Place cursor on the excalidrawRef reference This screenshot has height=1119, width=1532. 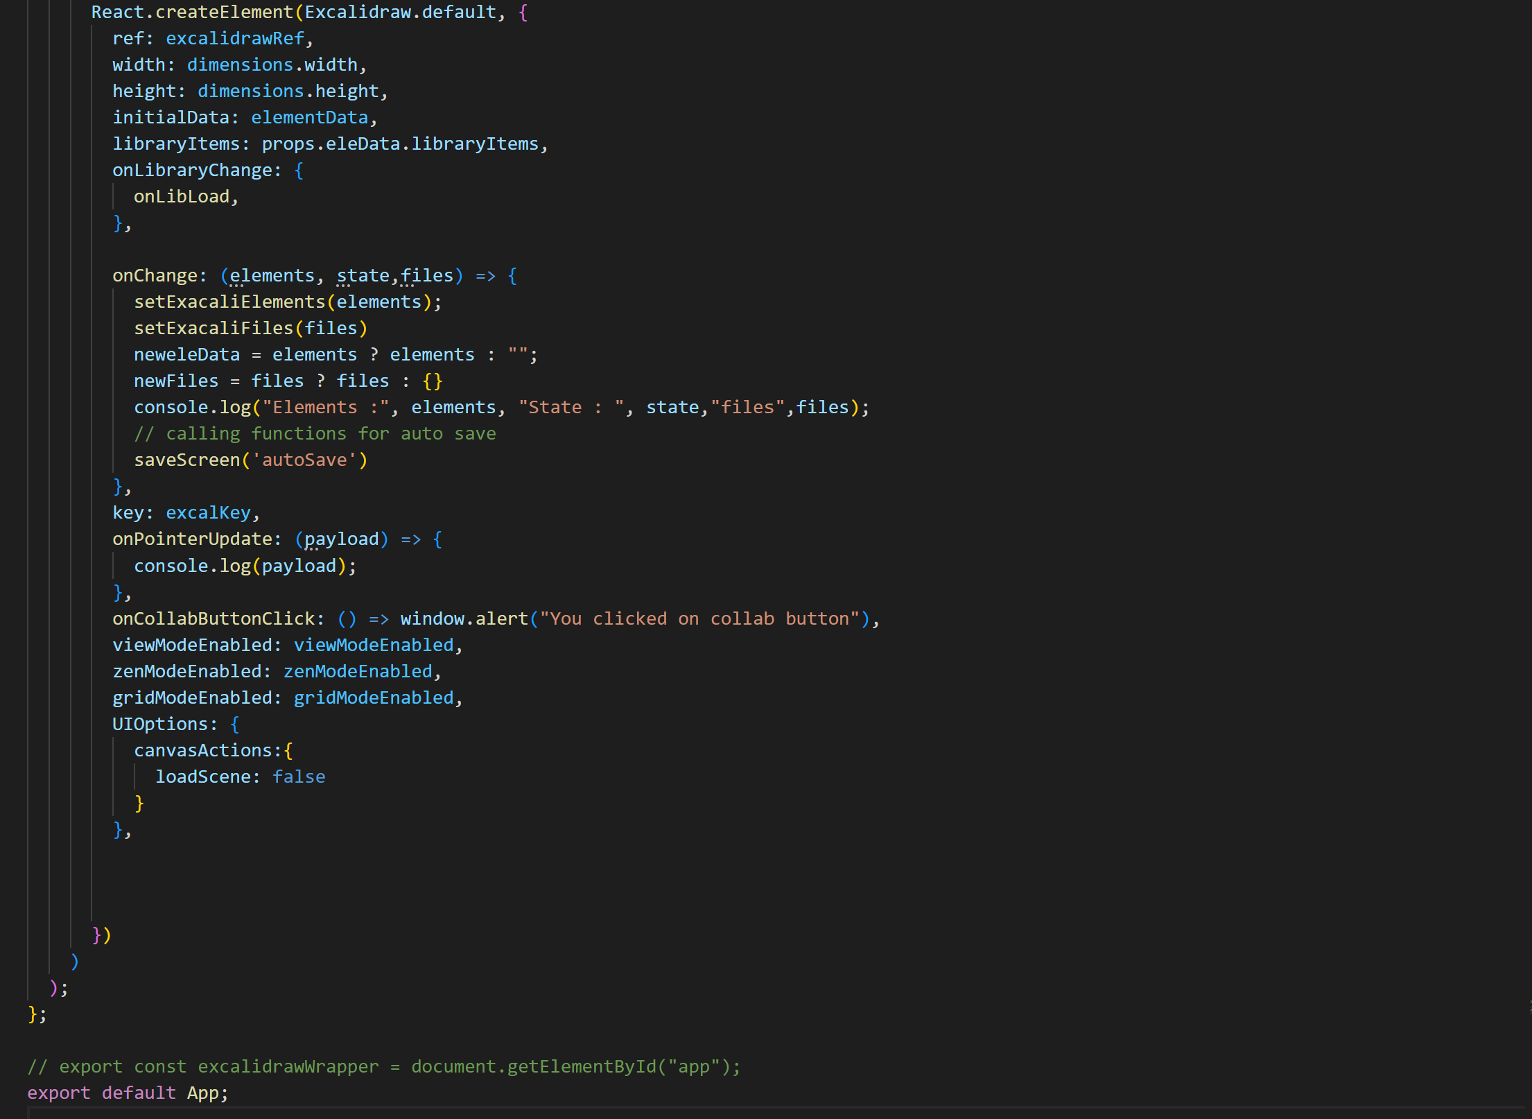[x=234, y=38]
